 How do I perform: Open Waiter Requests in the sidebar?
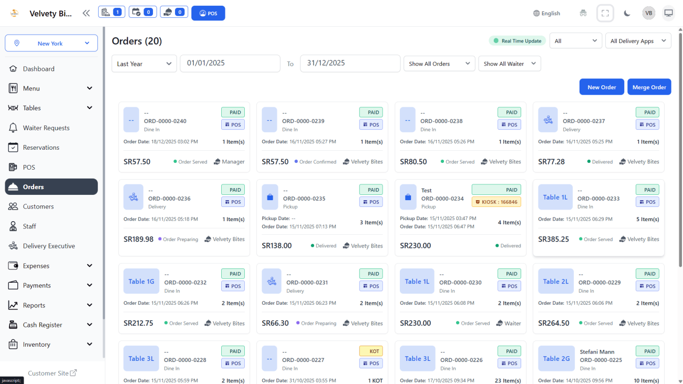coord(46,128)
